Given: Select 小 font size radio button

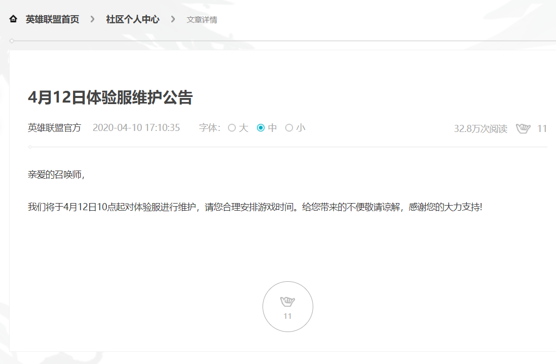Looking at the screenshot, I should [289, 128].
